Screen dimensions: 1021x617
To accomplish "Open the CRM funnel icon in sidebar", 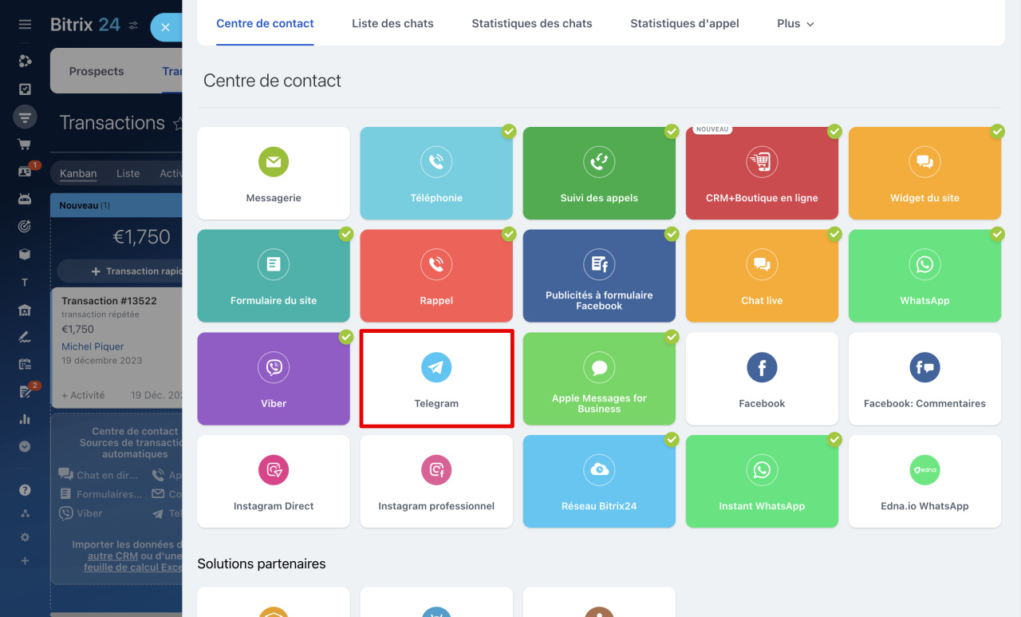I will point(25,117).
